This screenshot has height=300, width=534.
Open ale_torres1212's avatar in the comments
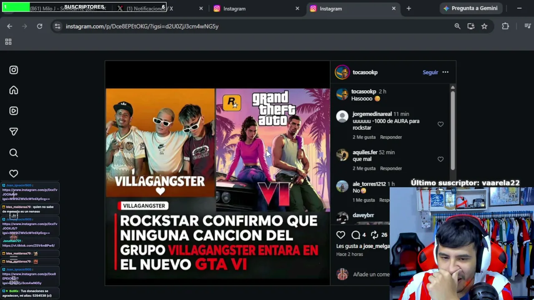[x=342, y=187]
